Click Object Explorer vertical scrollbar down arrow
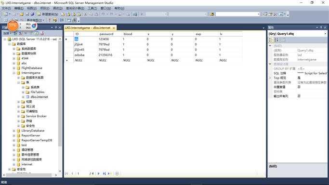This screenshot has height=185, width=329. pos(60,171)
